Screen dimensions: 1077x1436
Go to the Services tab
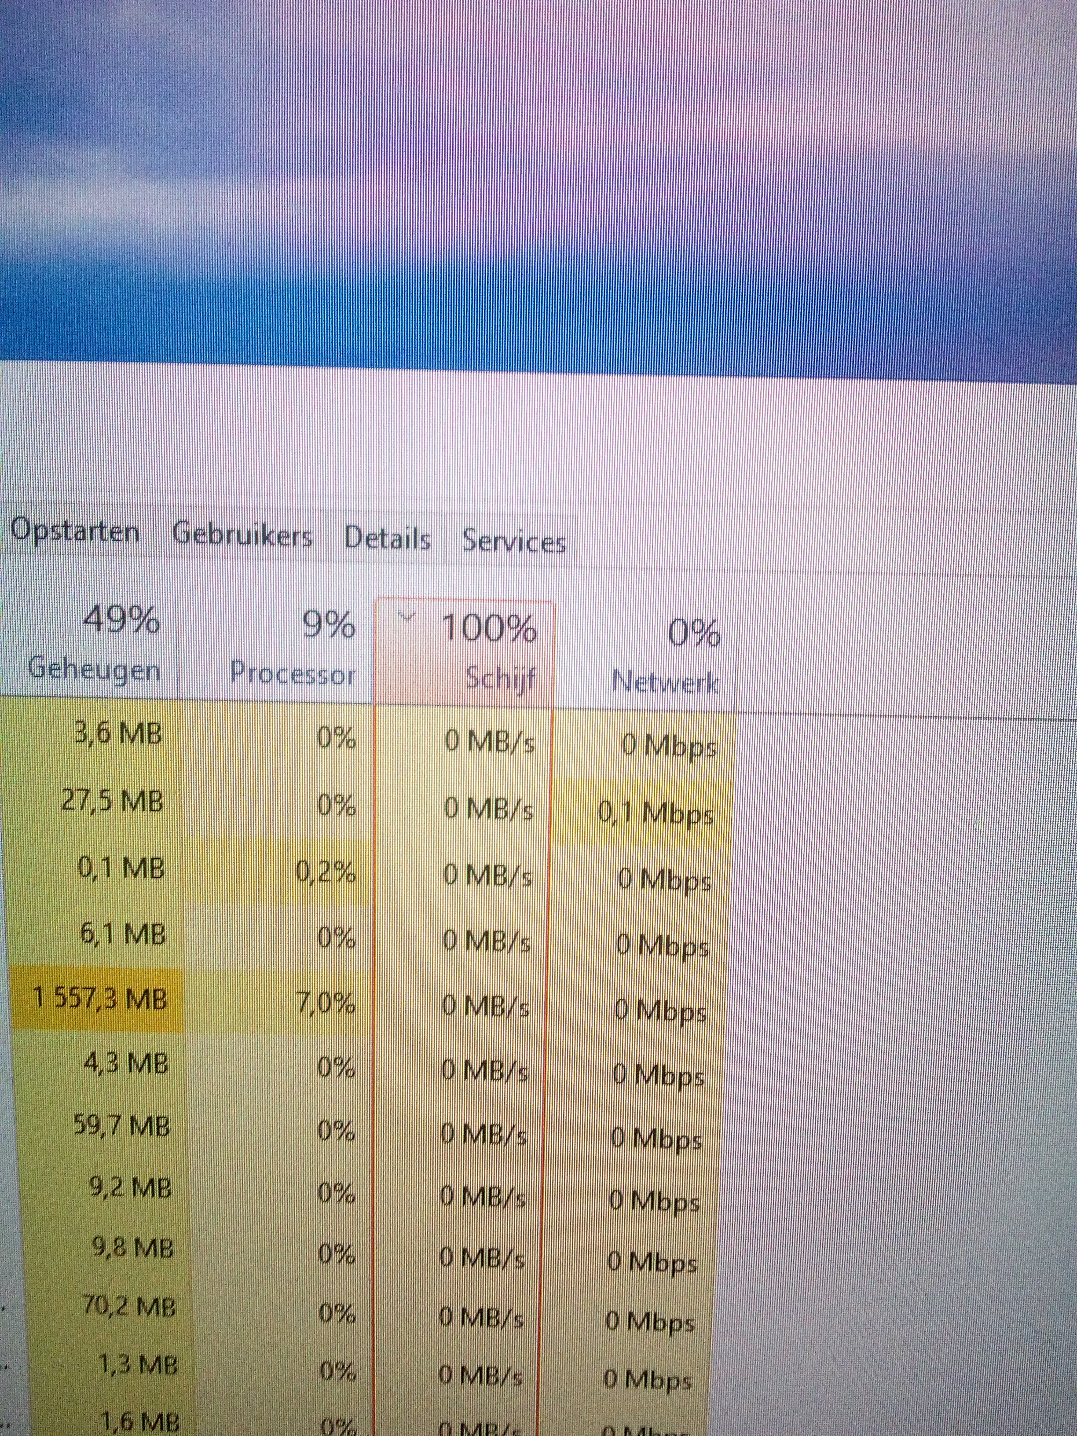click(513, 542)
